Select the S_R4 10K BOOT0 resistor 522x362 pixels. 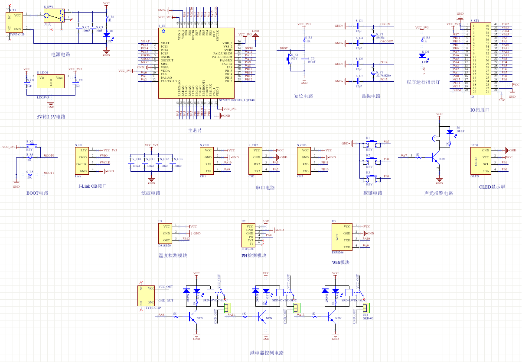pyautogui.click(x=29, y=157)
